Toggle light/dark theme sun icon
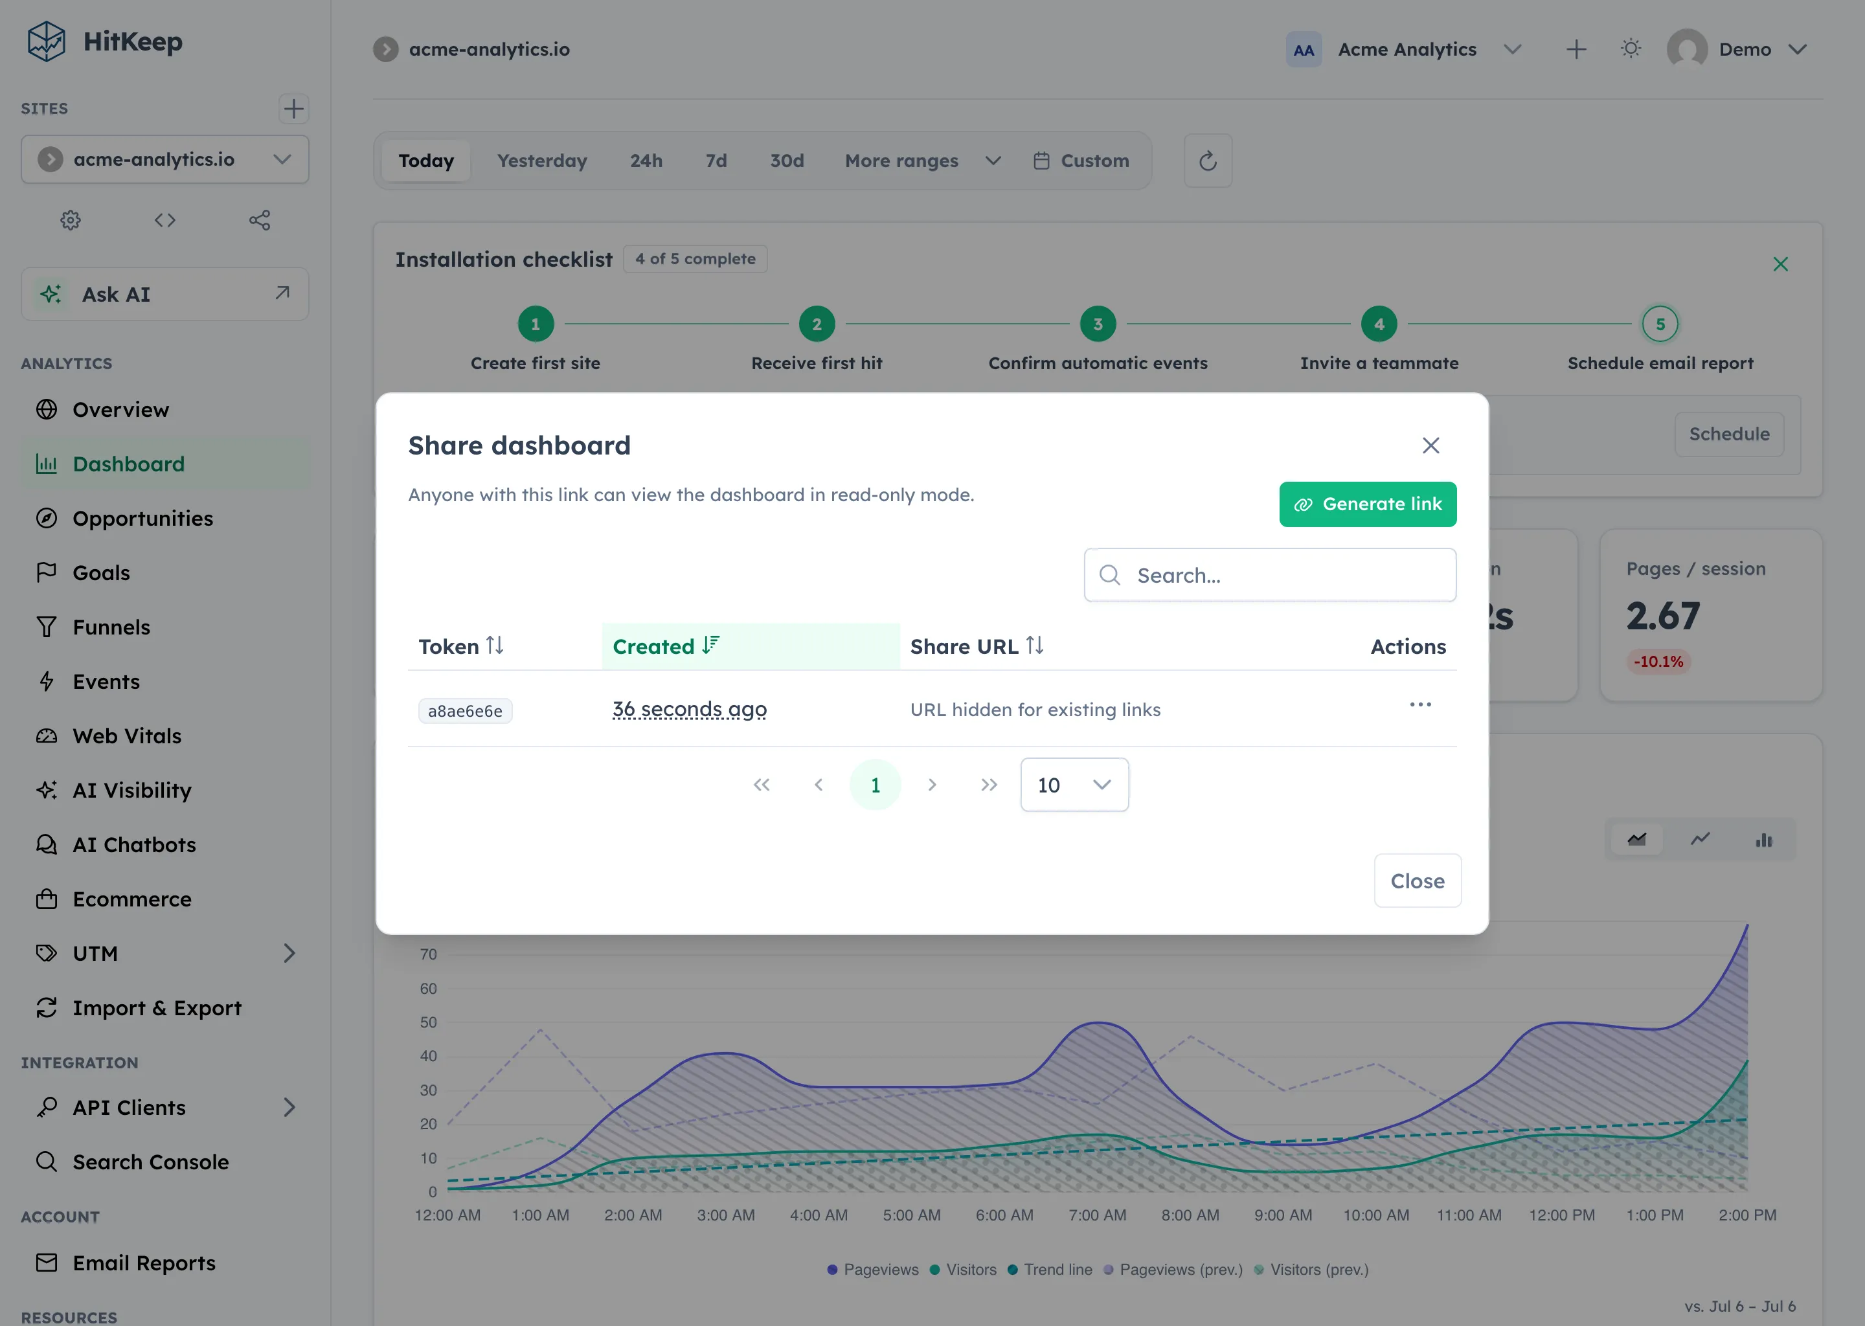This screenshot has width=1865, height=1326. 1631,49
